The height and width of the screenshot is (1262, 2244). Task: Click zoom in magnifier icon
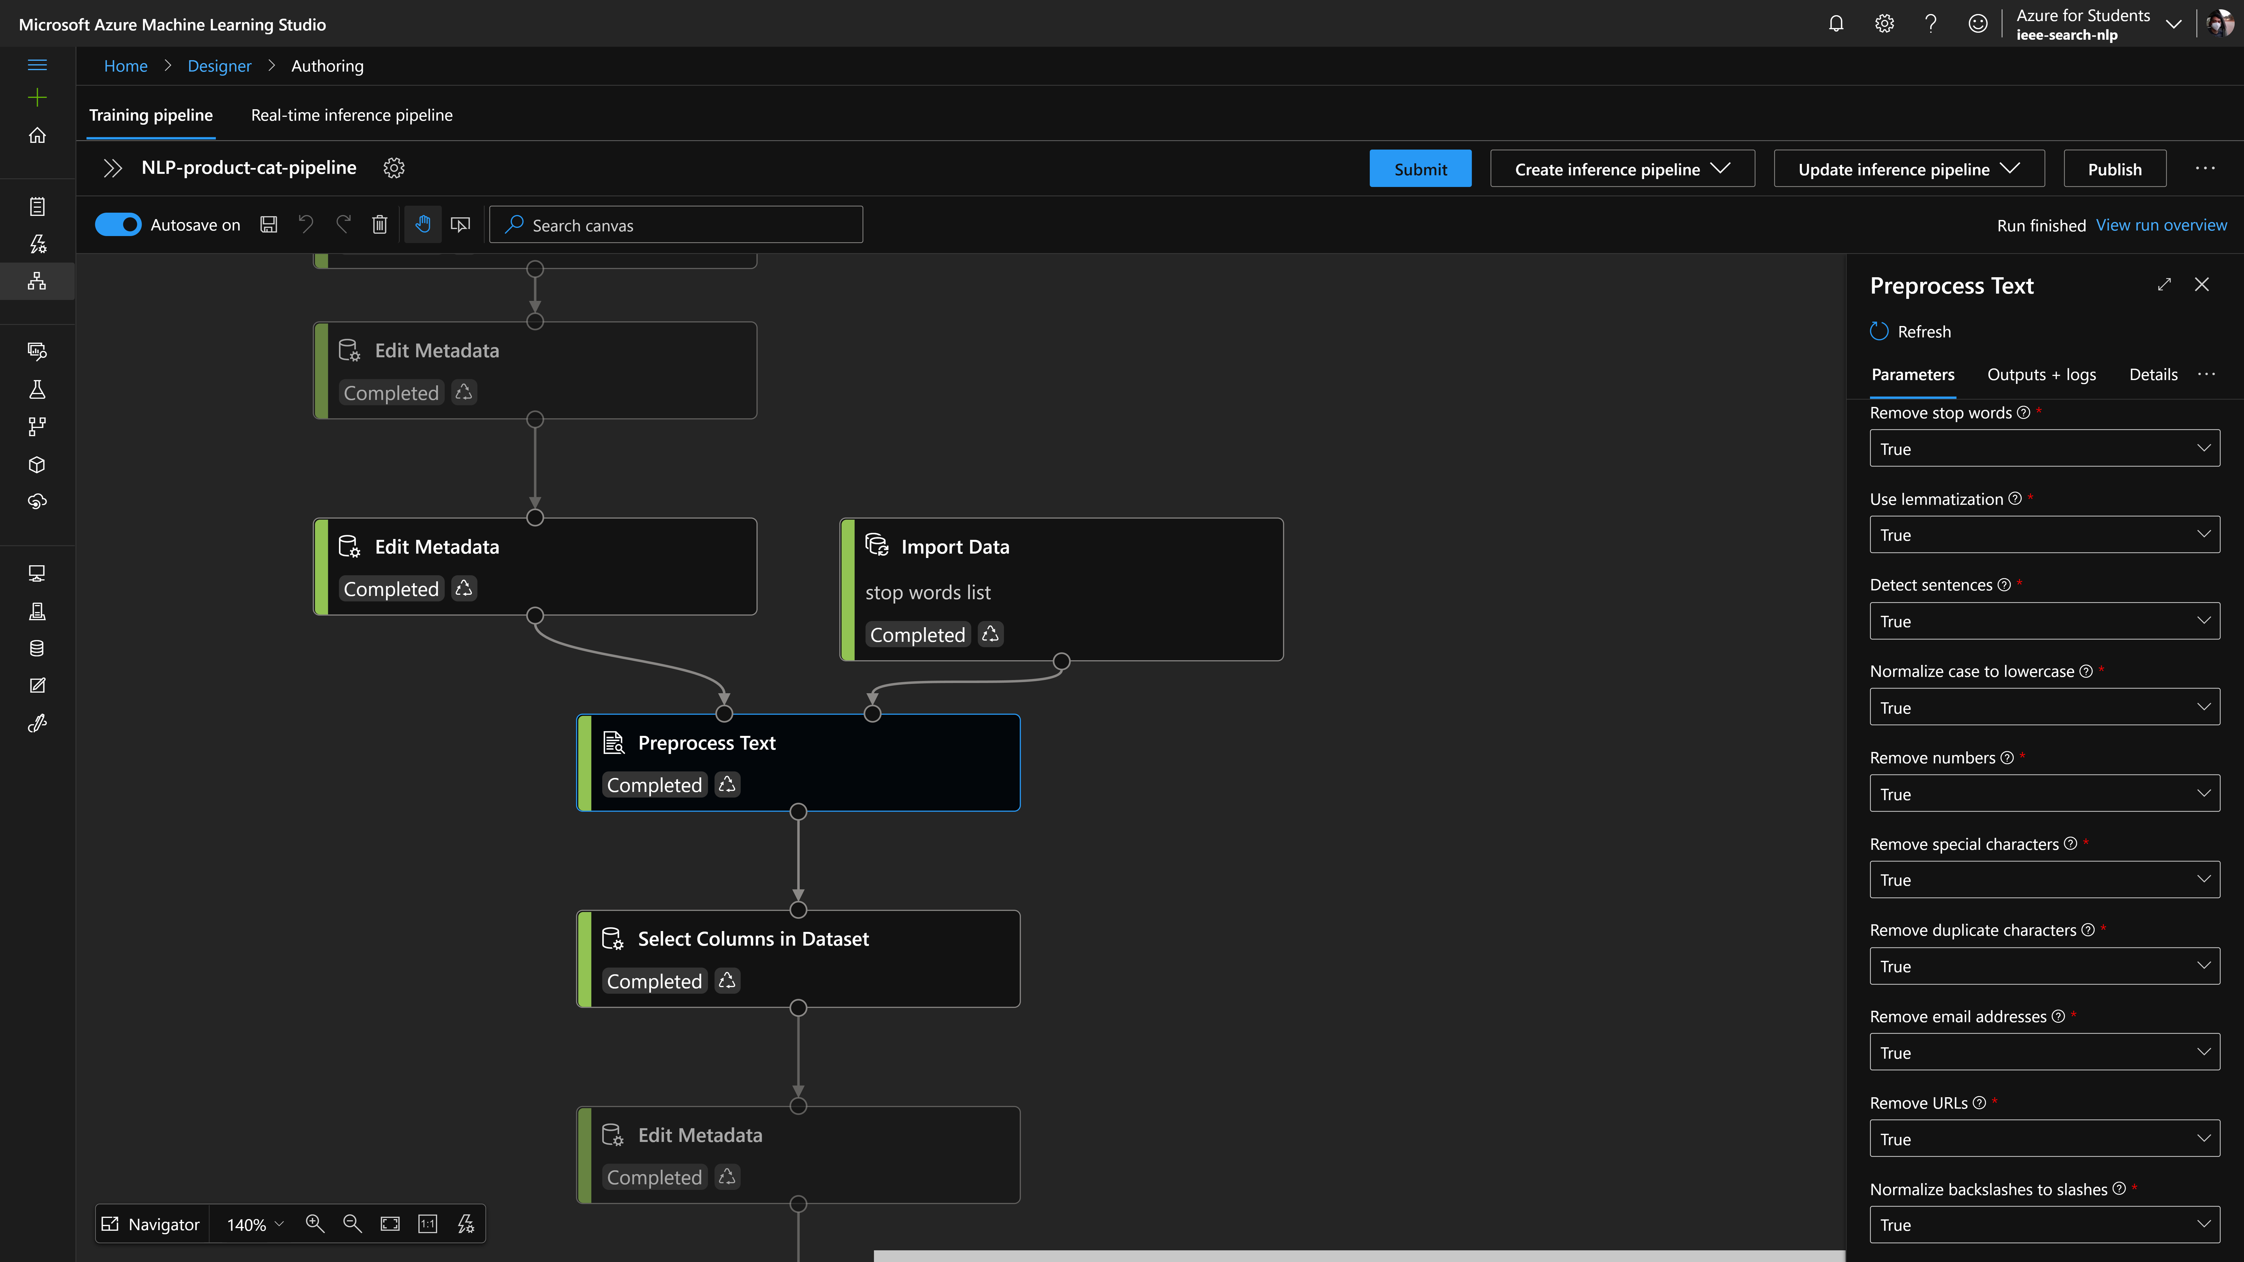(314, 1224)
